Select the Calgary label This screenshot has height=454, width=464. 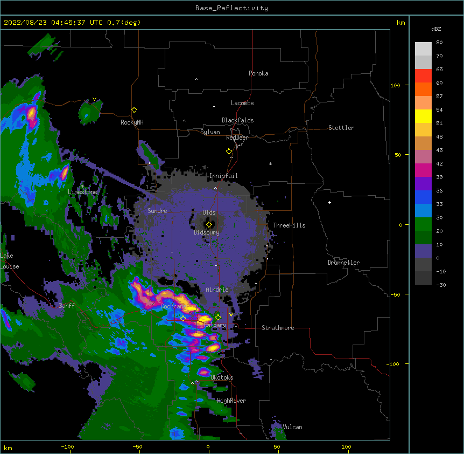click(x=215, y=325)
